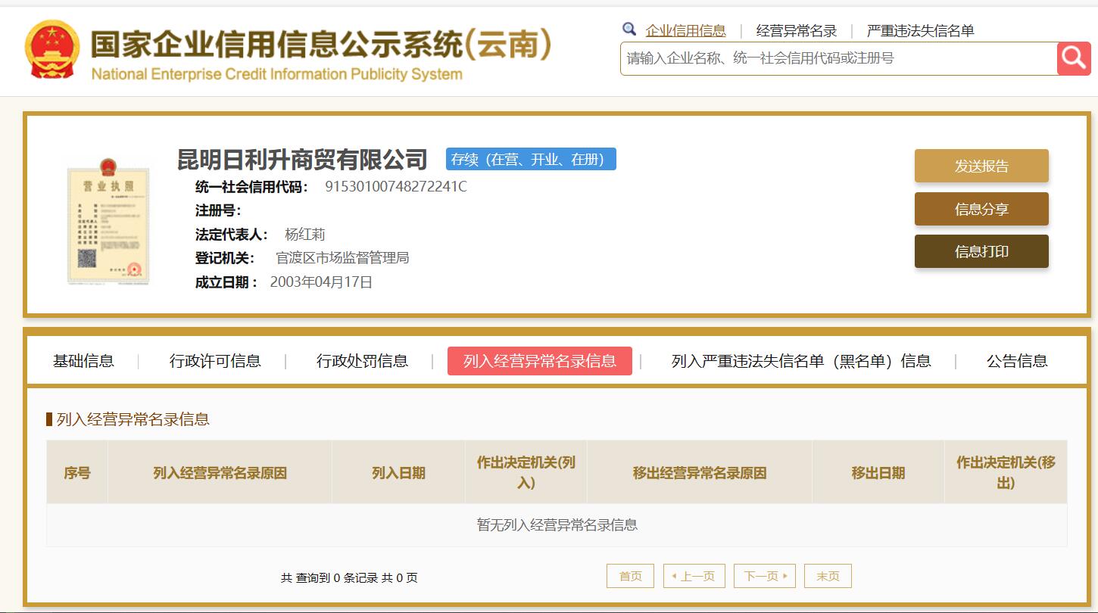
Task: Switch to the 公告信息 tab
Action: click(x=1017, y=361)
